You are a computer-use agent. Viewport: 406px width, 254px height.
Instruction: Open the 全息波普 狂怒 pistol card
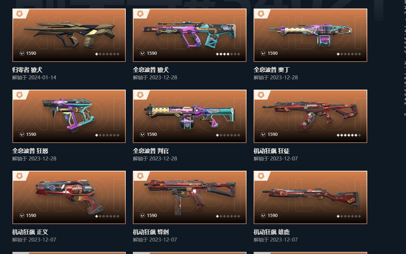69,116
